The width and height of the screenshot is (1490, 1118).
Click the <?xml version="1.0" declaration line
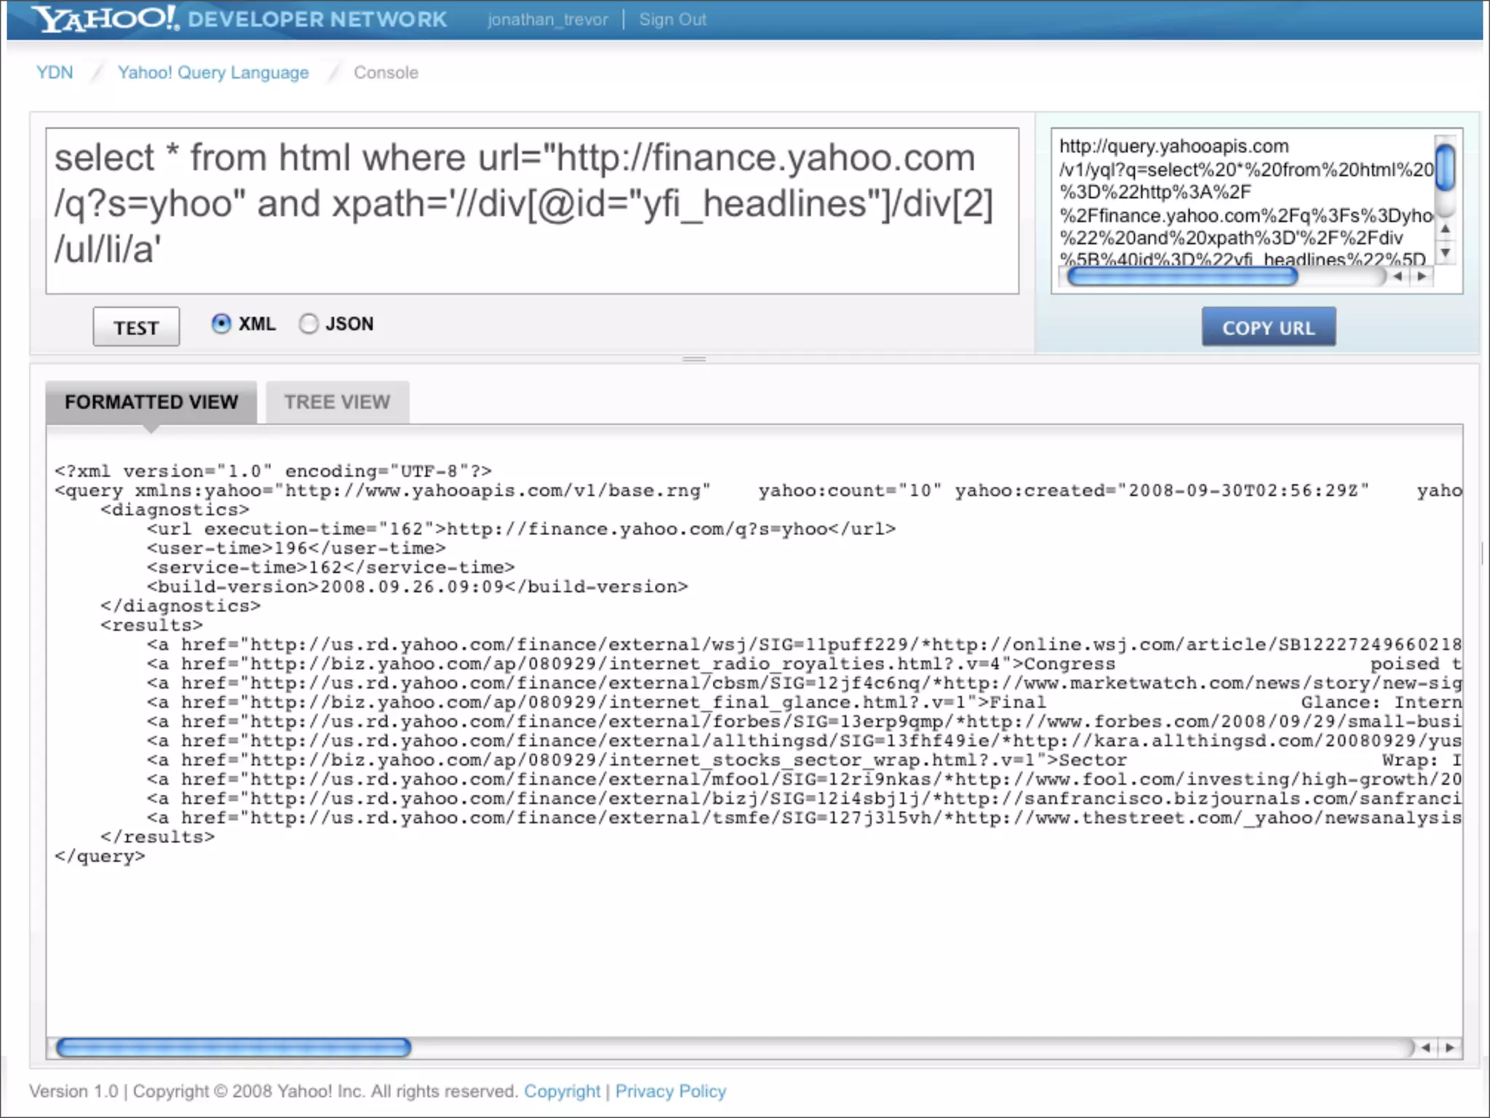(273, 471)
